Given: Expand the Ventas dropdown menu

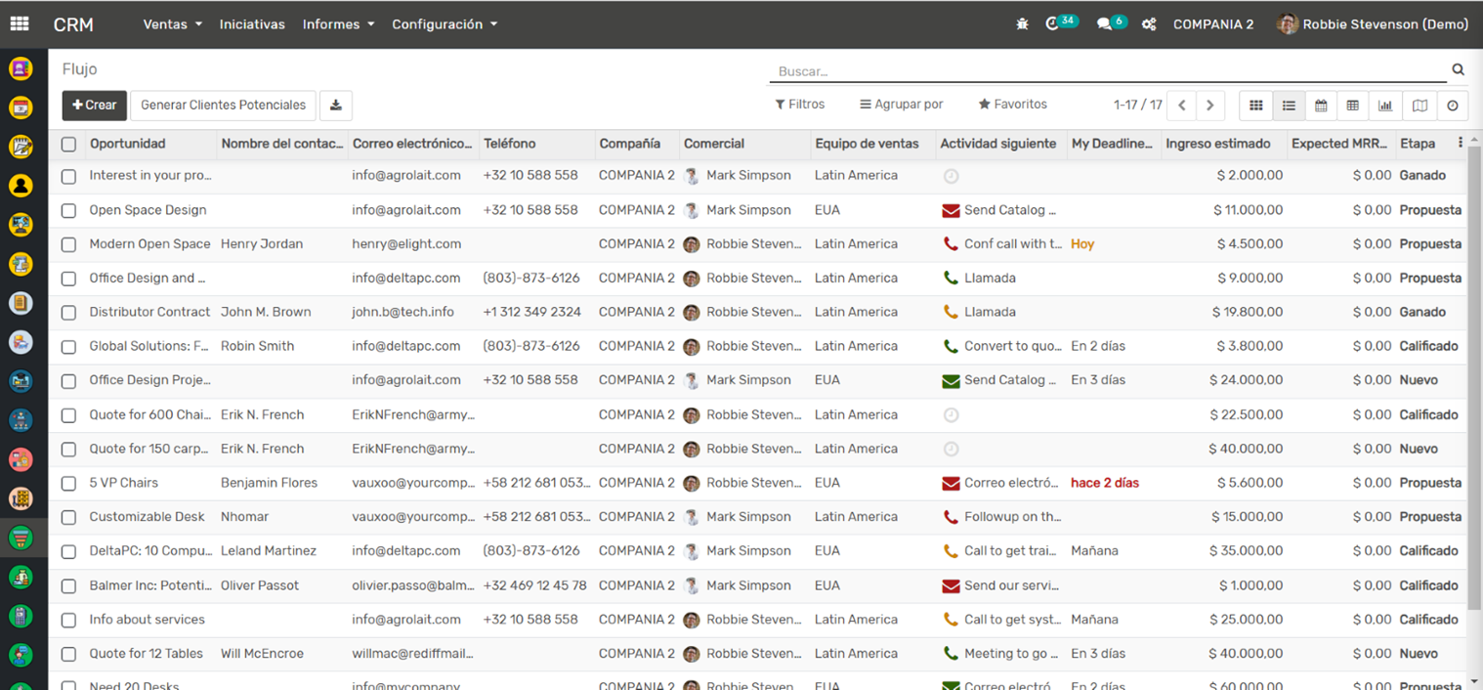Looking at the screenshot, I should point(172,24).
